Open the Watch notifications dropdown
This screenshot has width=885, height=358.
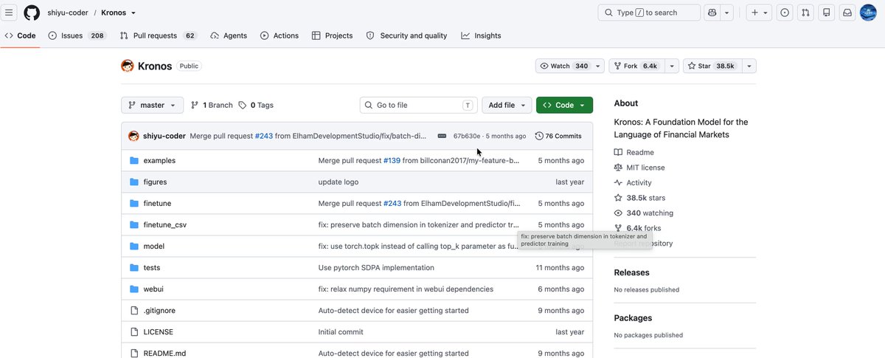coord(569,66)
